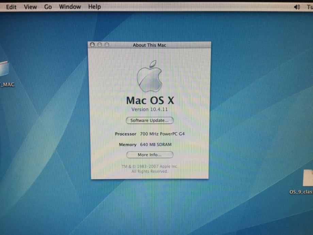The height and width of the screenshot is (235, 313).
Task: Open the View menu
Action: [30, 7]
